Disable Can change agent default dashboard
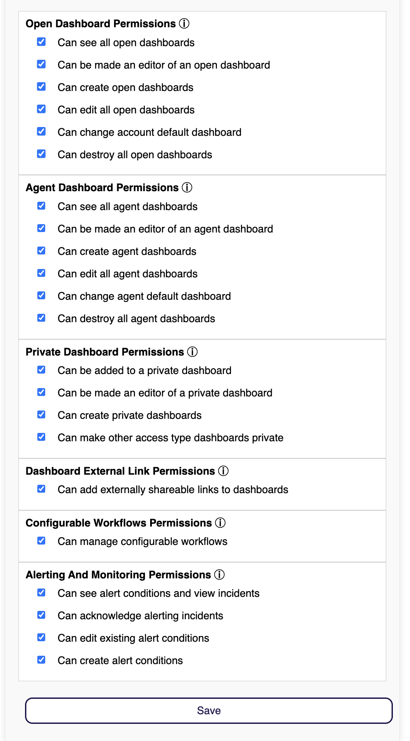Image resolution: width=410 pixels, height=741 pixels. (41, 296)
